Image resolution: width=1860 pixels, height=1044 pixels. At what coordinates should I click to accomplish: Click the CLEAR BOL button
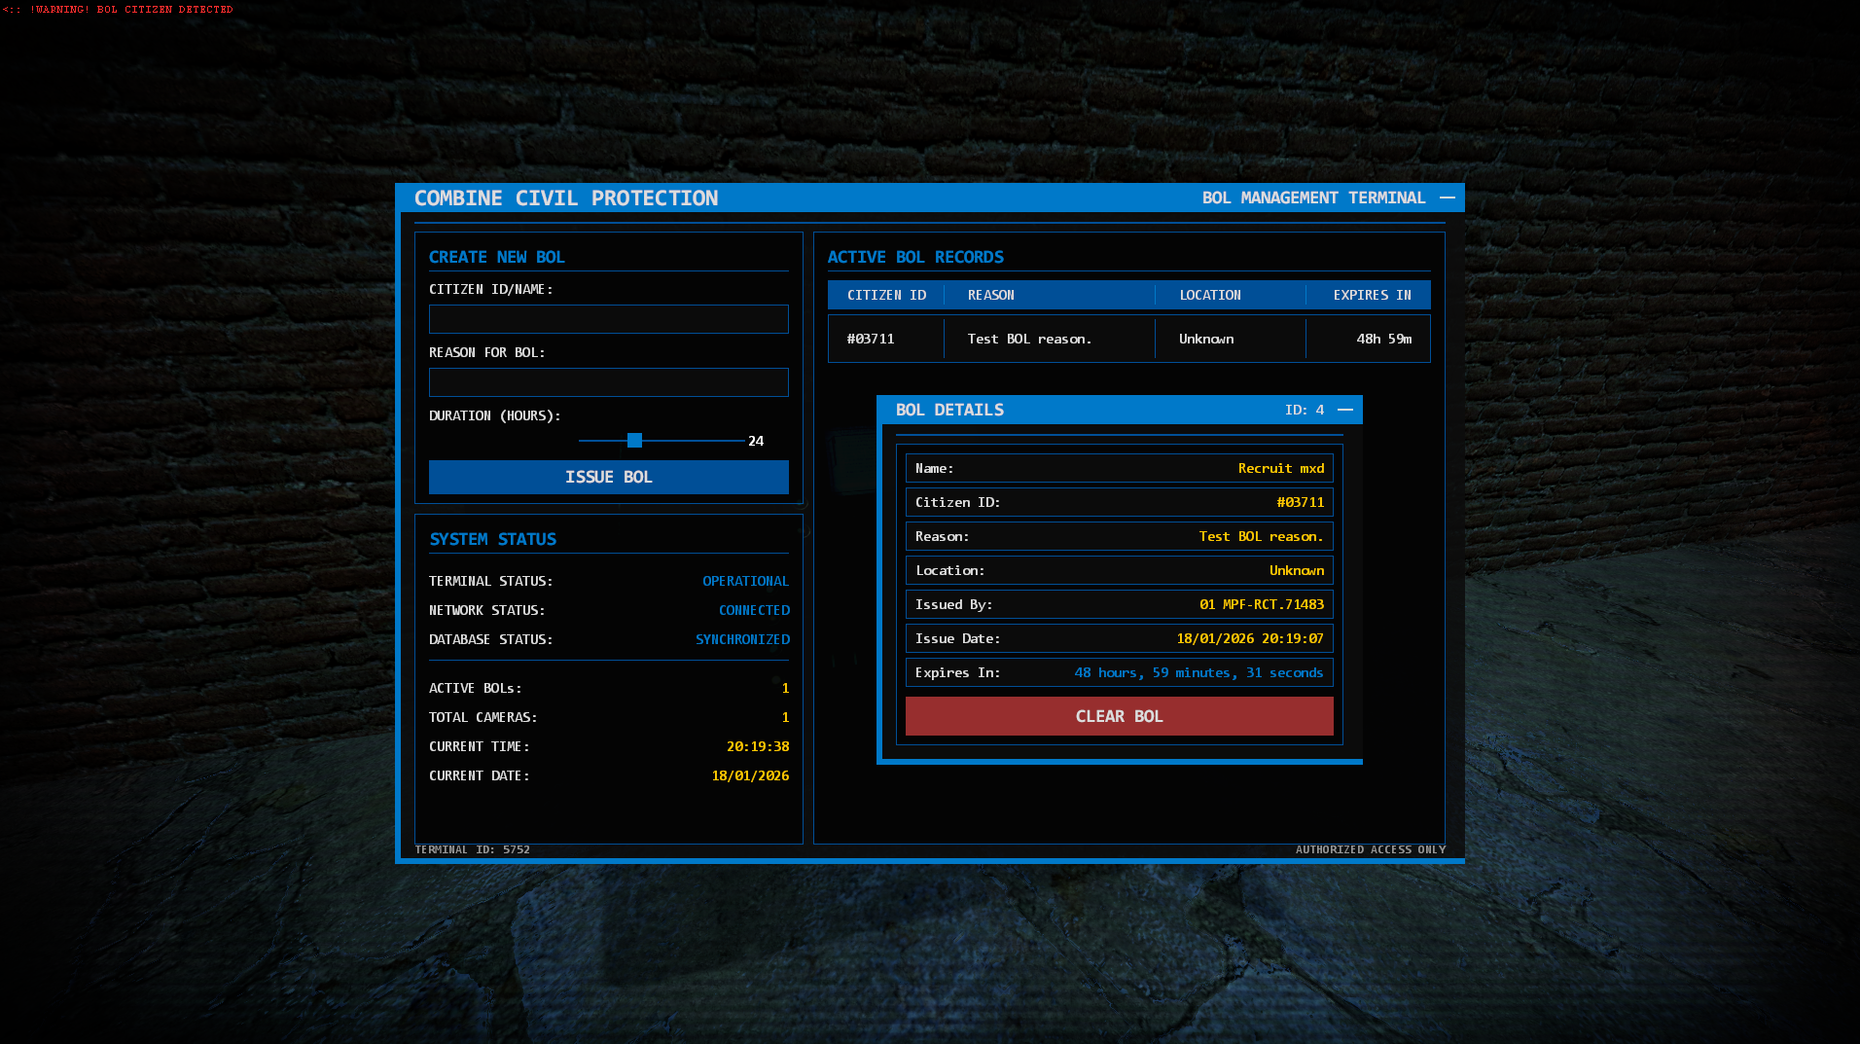[1120, 716]
